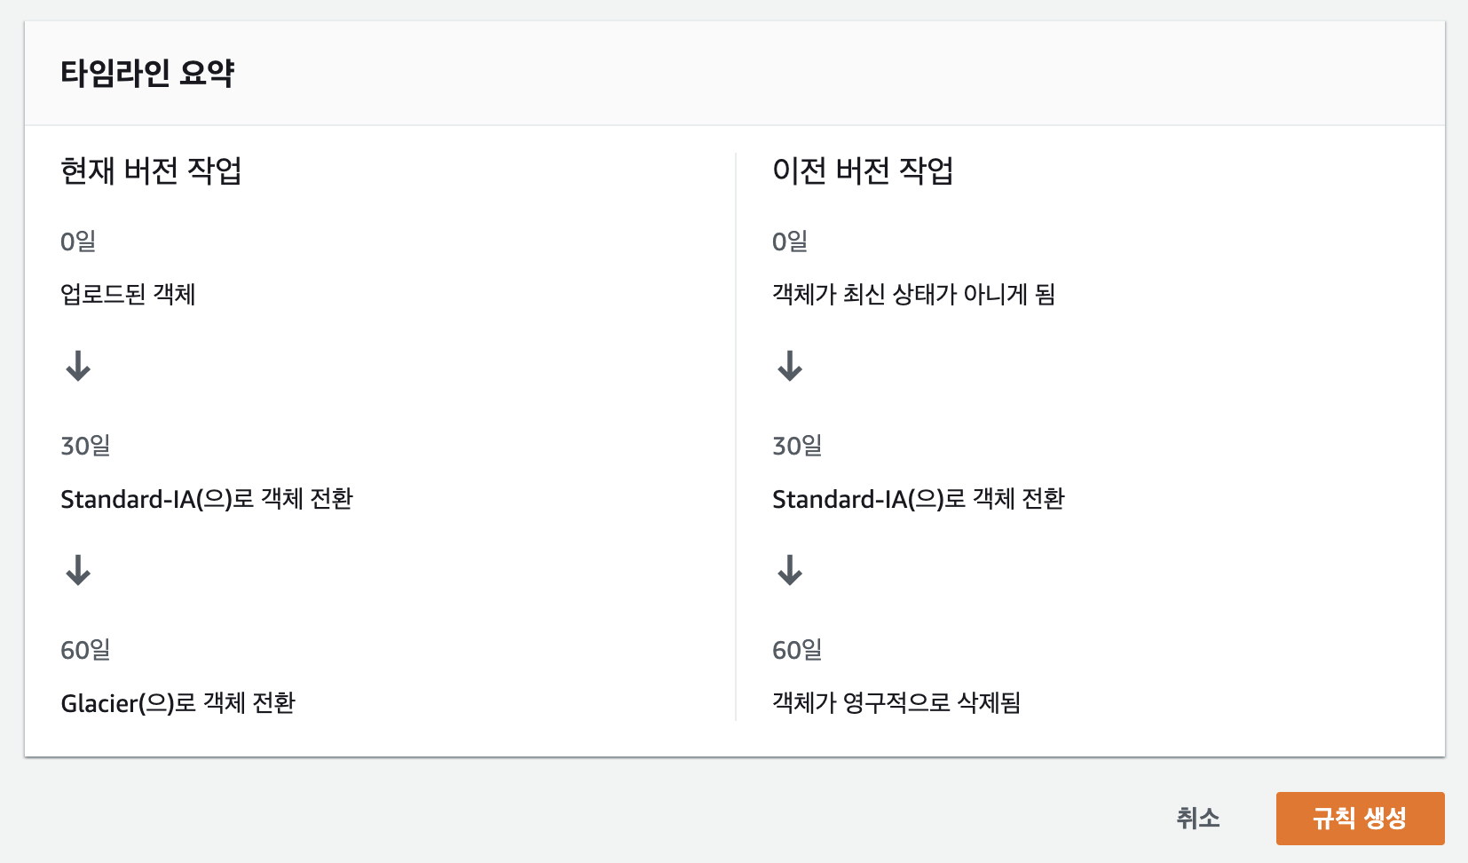Screen dimensions: 1468x863
Task: Click the 이전 버전 작업 heading
Action: click(x=863, y=170)
